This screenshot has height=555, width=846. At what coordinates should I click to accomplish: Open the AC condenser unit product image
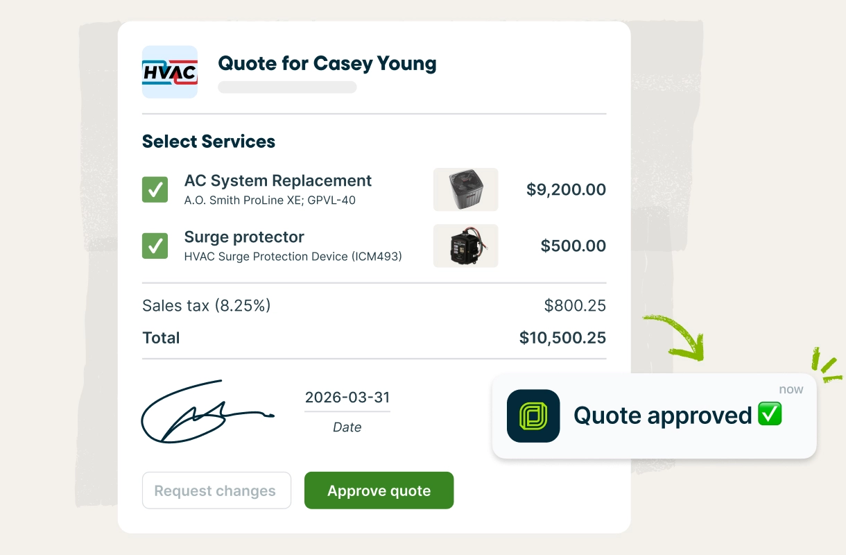[x=465, y=189]
